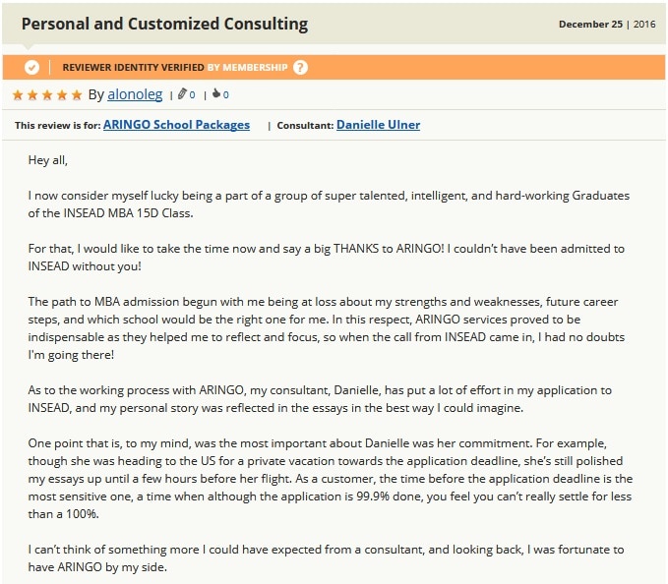
Task: Click the paragraph mentioning INSEAD MBA 15D Class
Action: click(x=329, y=204)
